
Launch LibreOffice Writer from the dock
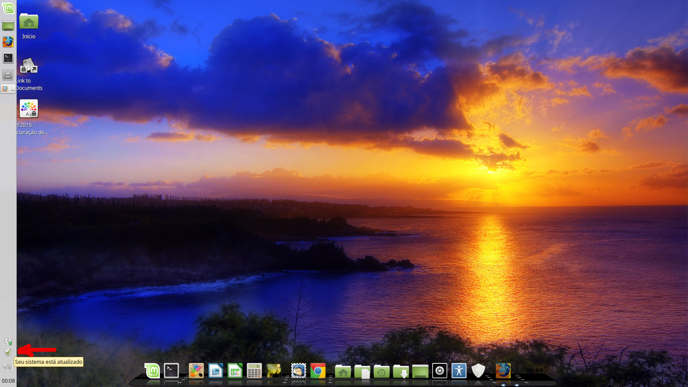click(216, 371)
